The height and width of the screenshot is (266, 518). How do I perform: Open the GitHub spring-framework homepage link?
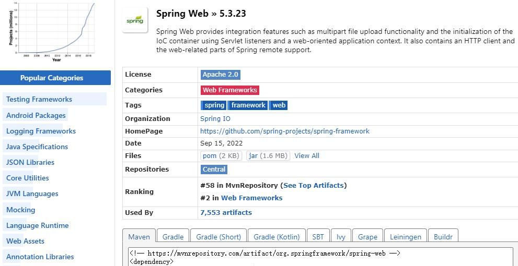pyautogui.click(x=284, y=131)
